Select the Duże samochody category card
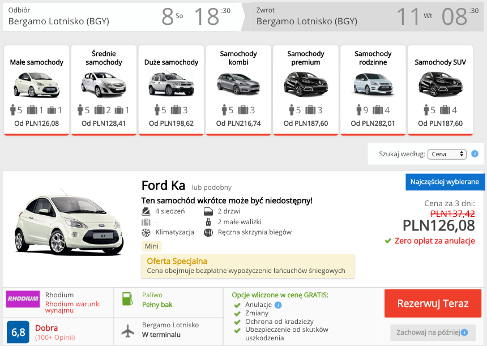 [x=171, y=91]
